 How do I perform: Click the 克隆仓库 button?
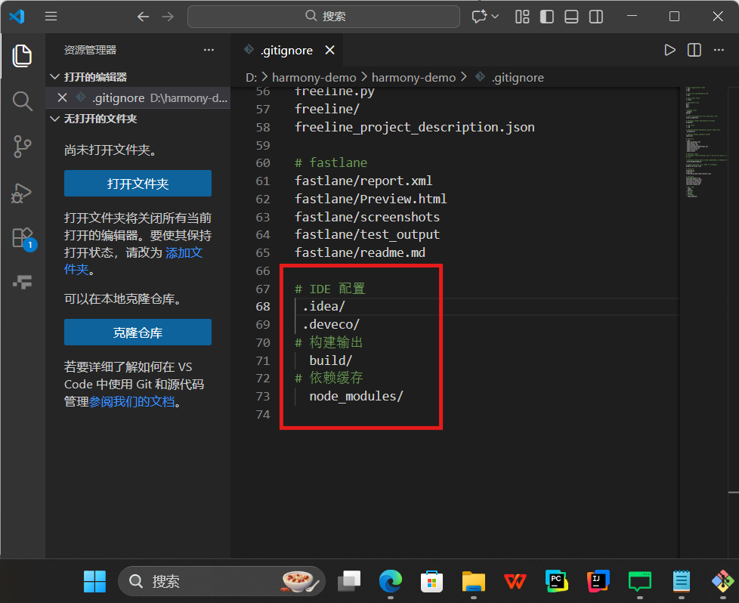(138, 332)
